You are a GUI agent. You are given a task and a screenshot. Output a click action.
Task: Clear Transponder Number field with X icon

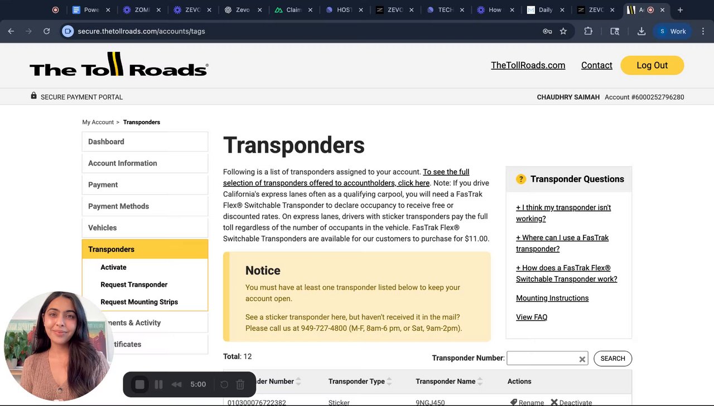(582, 359)
